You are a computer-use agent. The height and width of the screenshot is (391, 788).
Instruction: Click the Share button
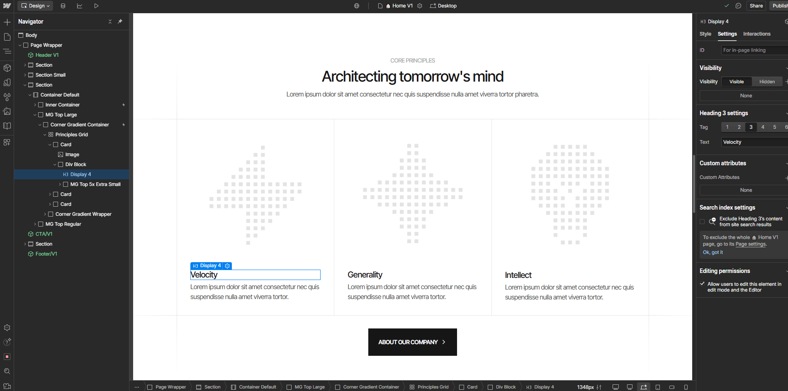pos(756,6)
